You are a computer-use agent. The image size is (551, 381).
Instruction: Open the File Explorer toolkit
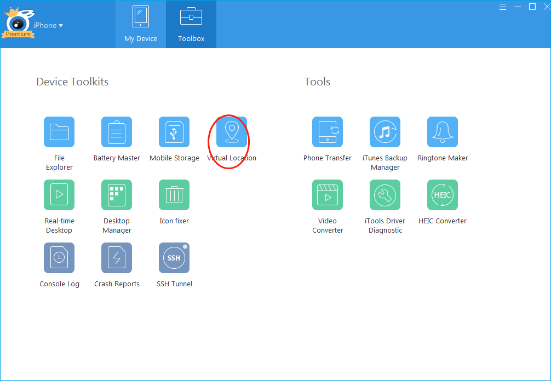[59, 132]
